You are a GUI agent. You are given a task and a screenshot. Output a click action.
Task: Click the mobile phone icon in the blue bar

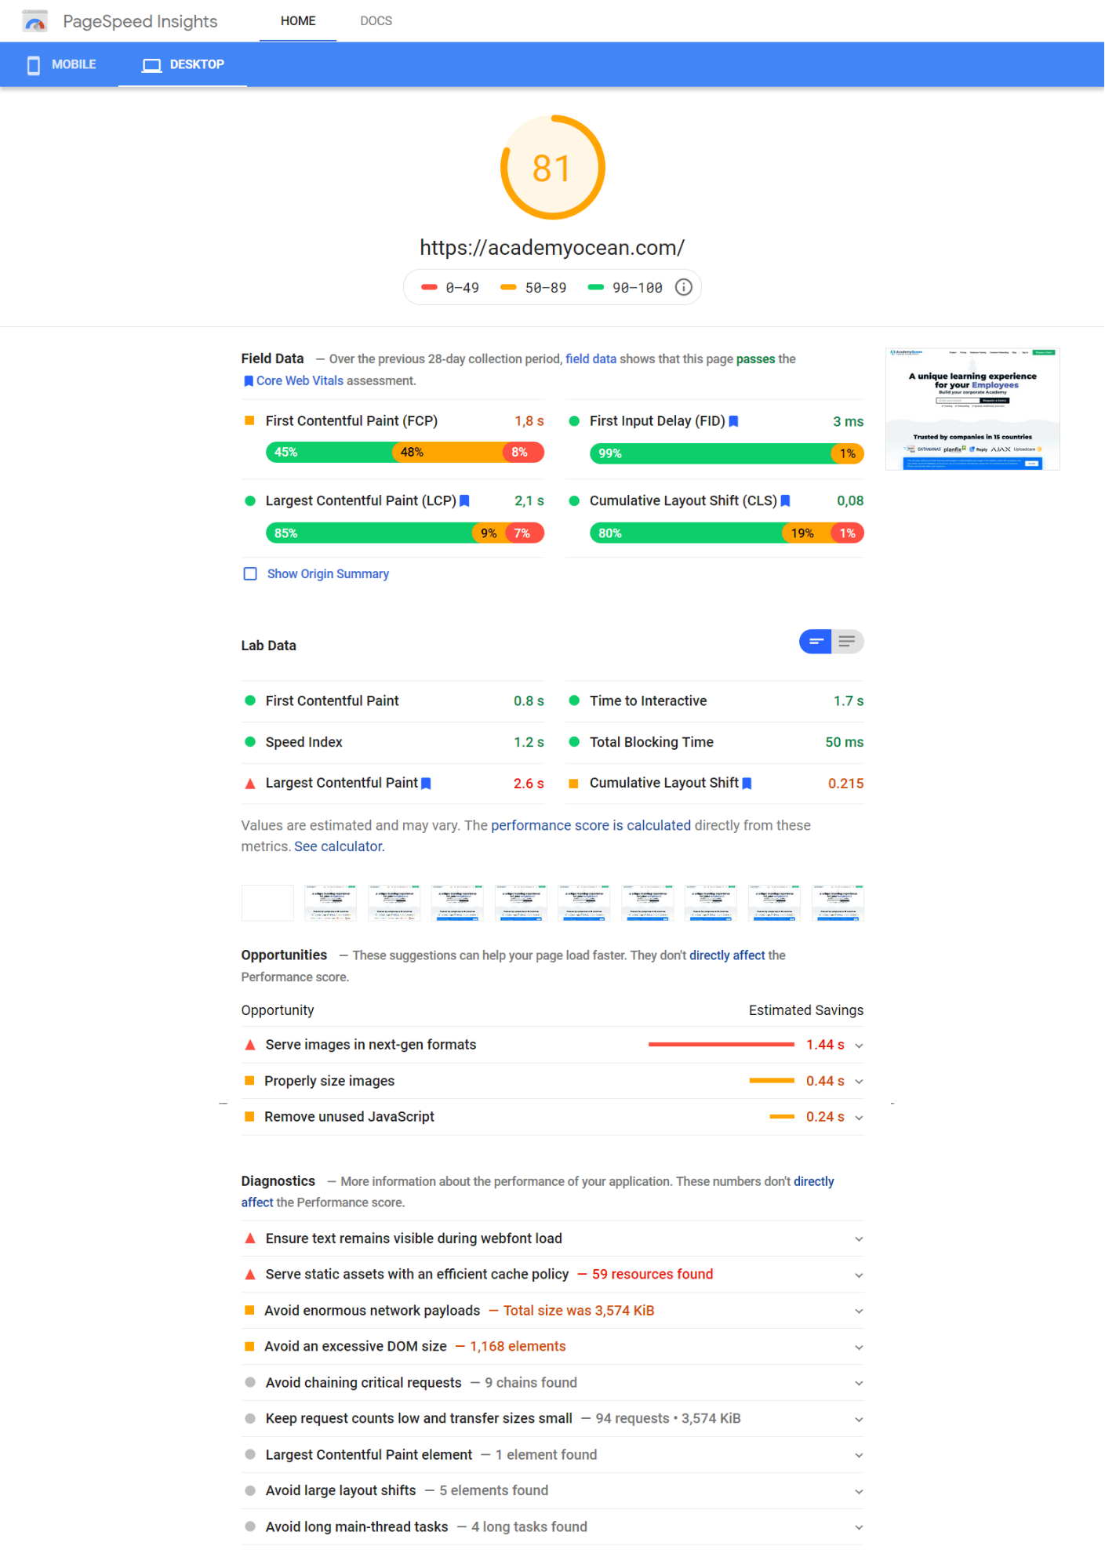tap(34, 65)
